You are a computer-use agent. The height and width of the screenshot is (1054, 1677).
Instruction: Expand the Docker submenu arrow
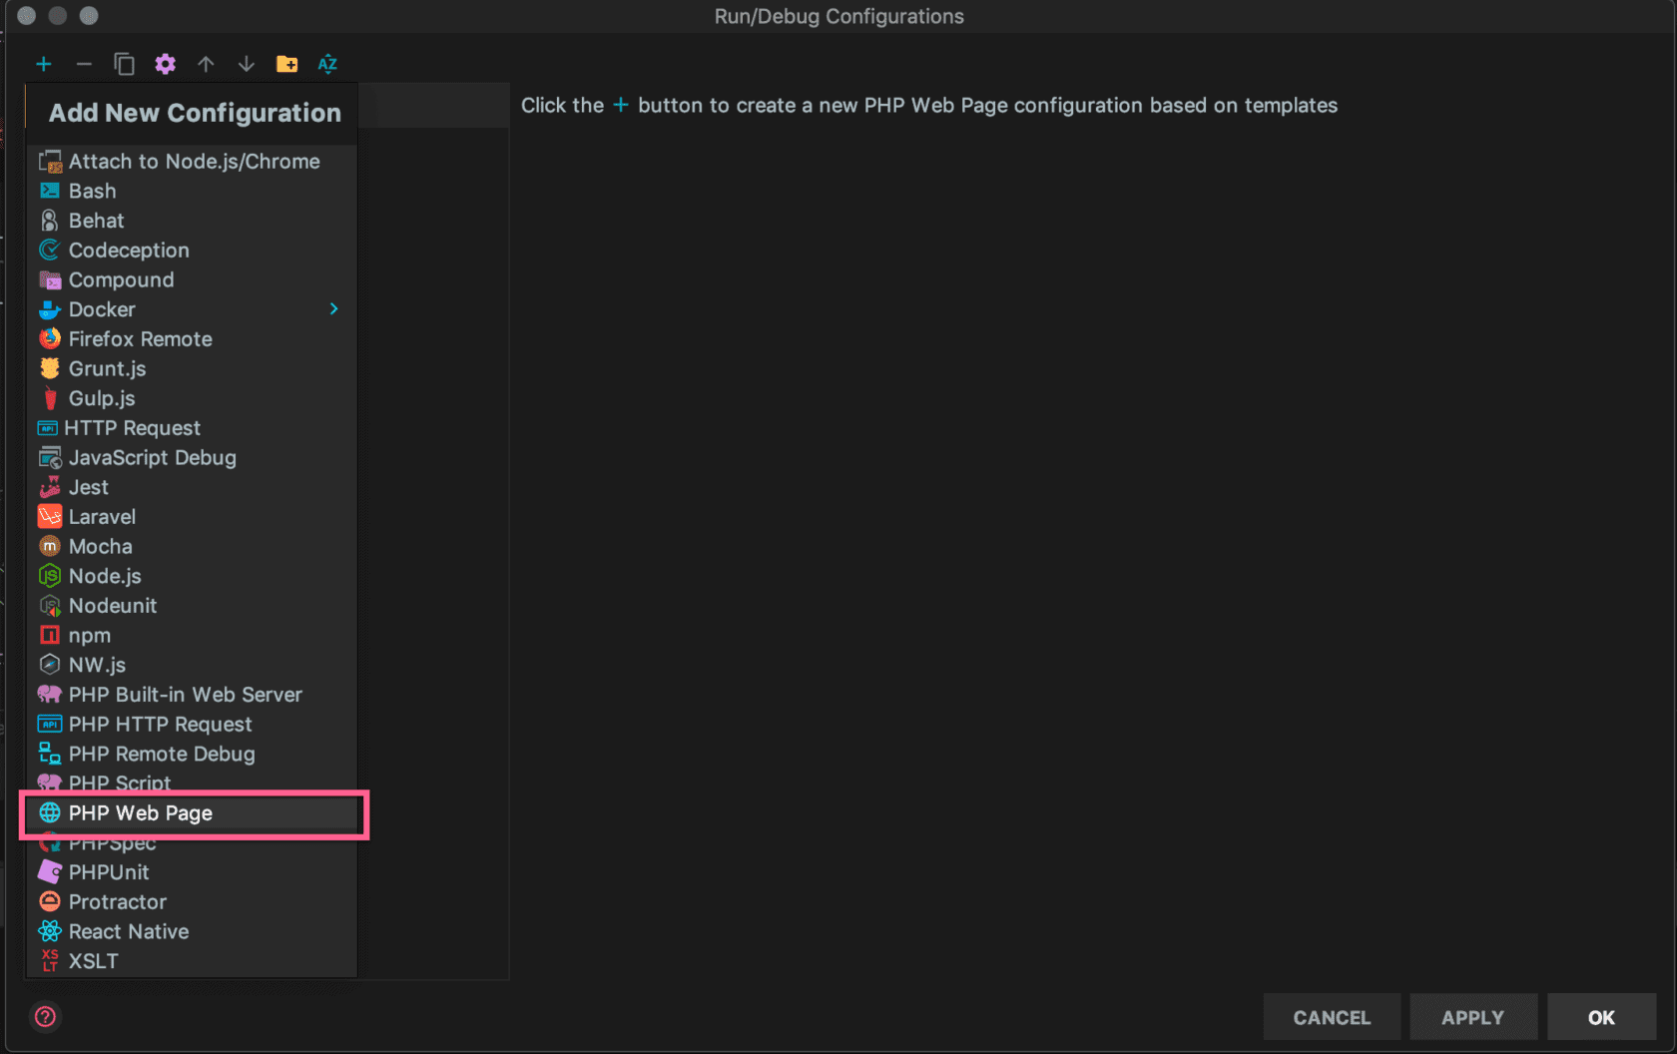click(333, 309)
